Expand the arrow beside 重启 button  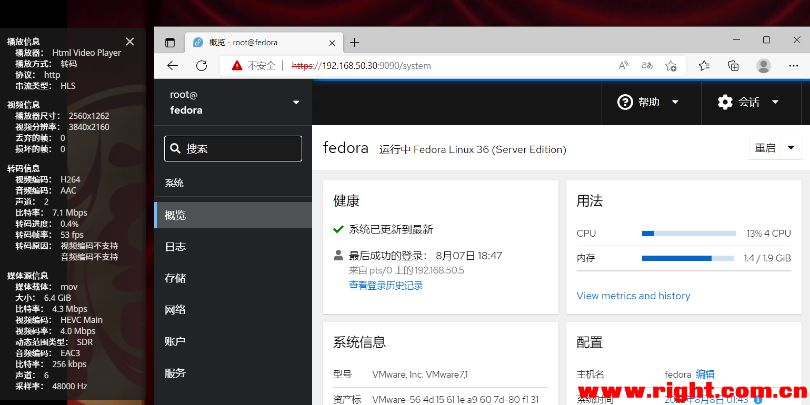click(791, 148)
